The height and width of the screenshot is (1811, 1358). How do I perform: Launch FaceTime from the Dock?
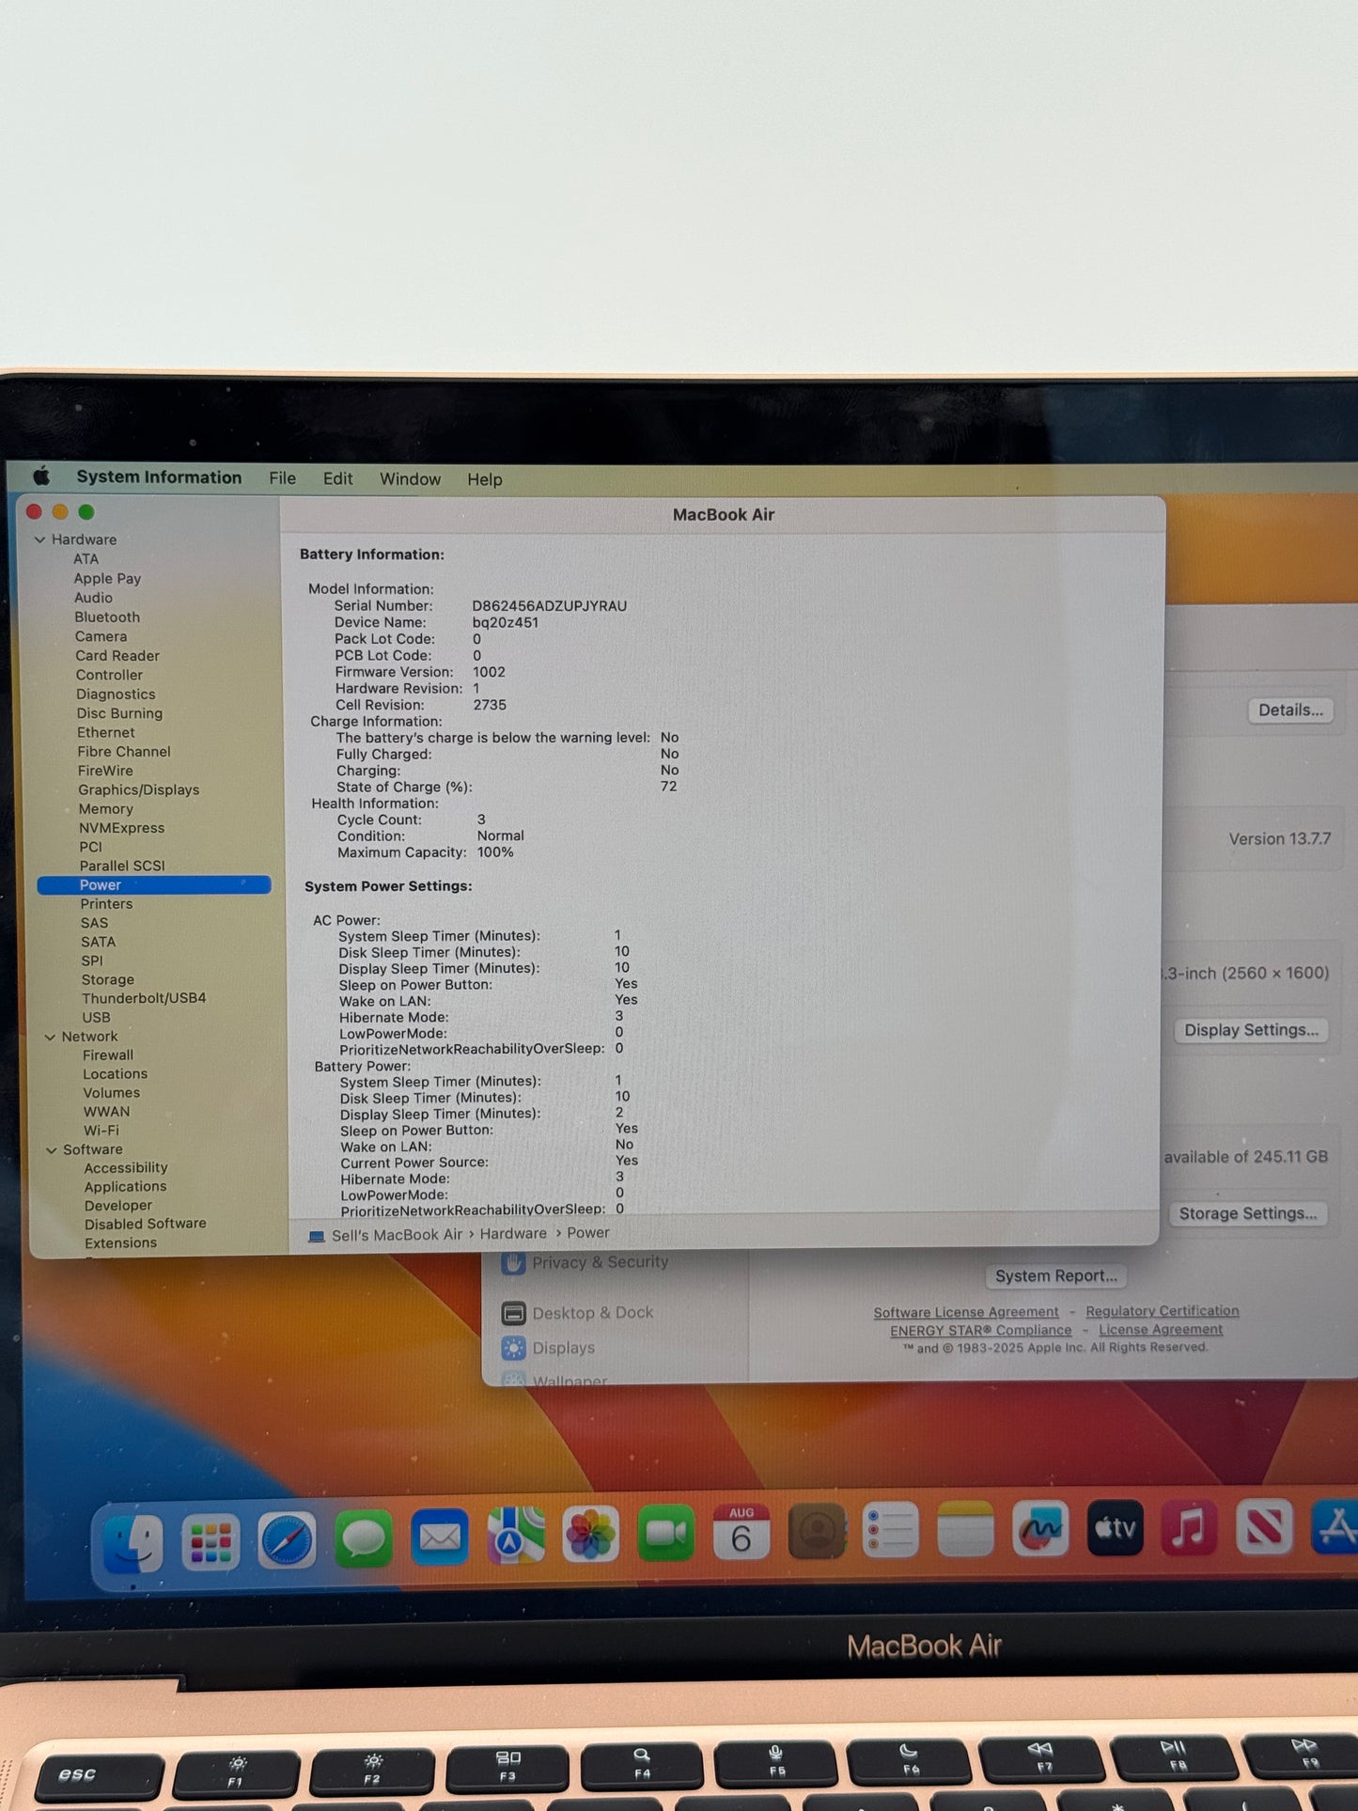[665, 1533]
